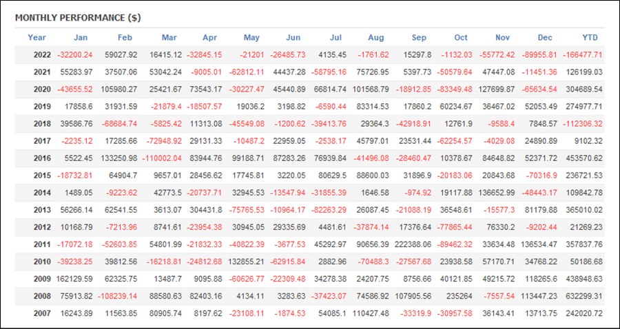Select October 2008 value 235264
620x329 pixels.
tap(460, 296)
